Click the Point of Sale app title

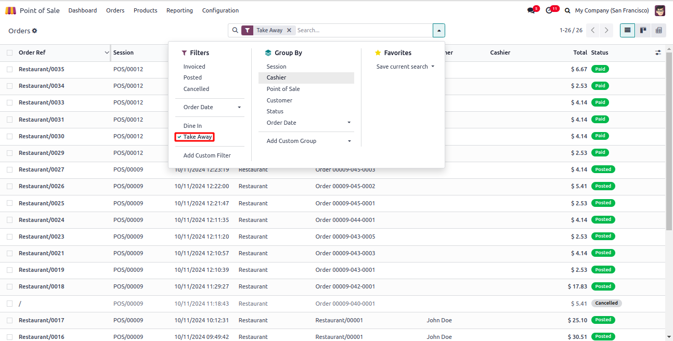pyautogui.click(x=40, y=10)
